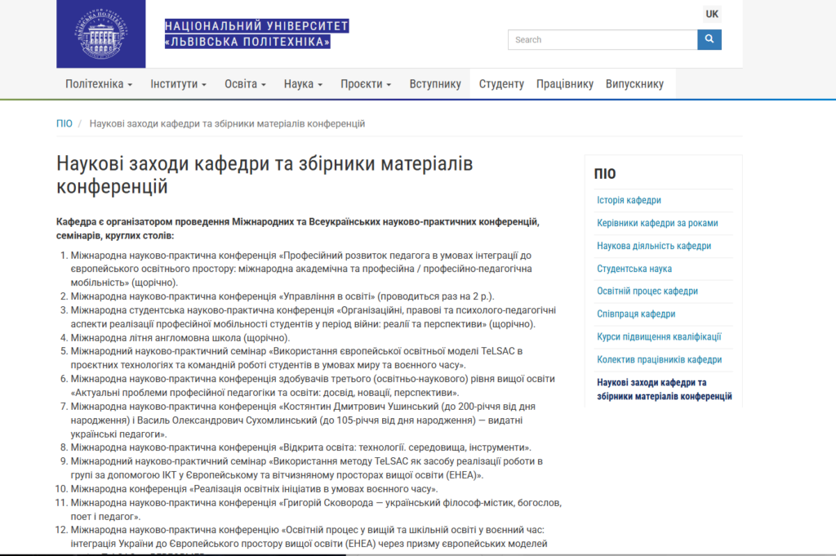Go to the Працівнику section
The image size is (836, 556).
tap(565, 84)
